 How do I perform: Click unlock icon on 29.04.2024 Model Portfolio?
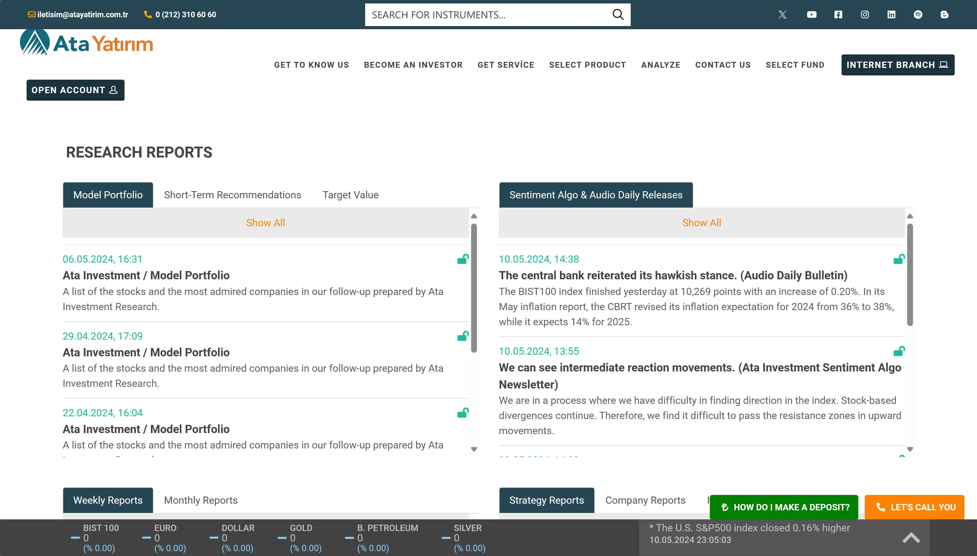[463, 336]
